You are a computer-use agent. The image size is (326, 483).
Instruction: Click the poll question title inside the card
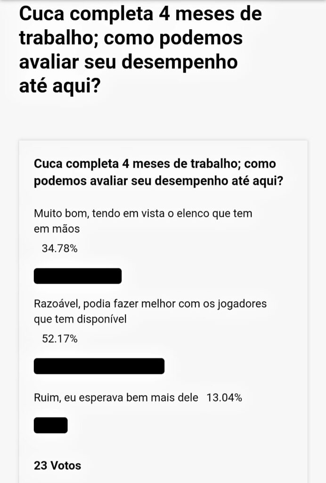(158, 172)
